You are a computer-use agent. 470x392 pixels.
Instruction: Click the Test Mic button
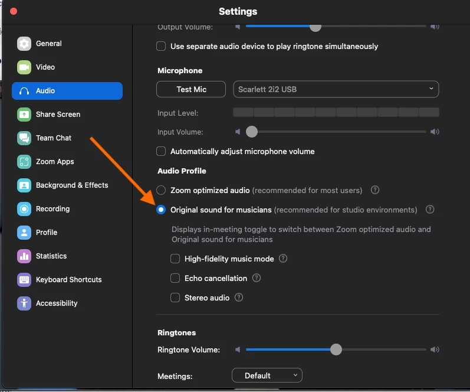click(x=191, y=89)
